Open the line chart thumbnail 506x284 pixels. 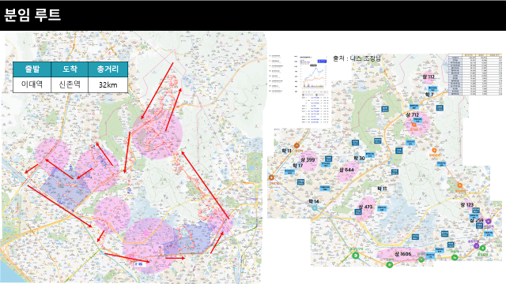(x=314, y=72)
